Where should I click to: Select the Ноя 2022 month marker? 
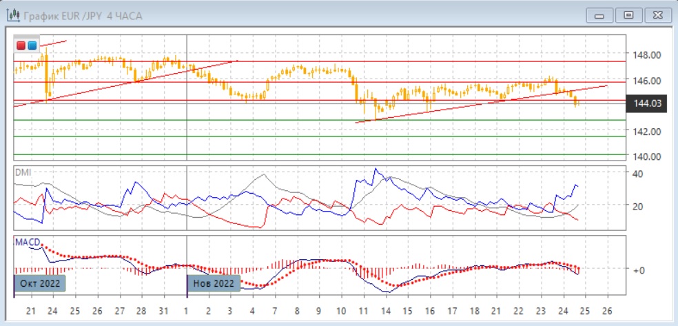click(214, 283)
